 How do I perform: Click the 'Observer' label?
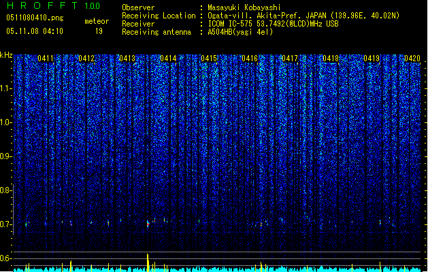138,7
